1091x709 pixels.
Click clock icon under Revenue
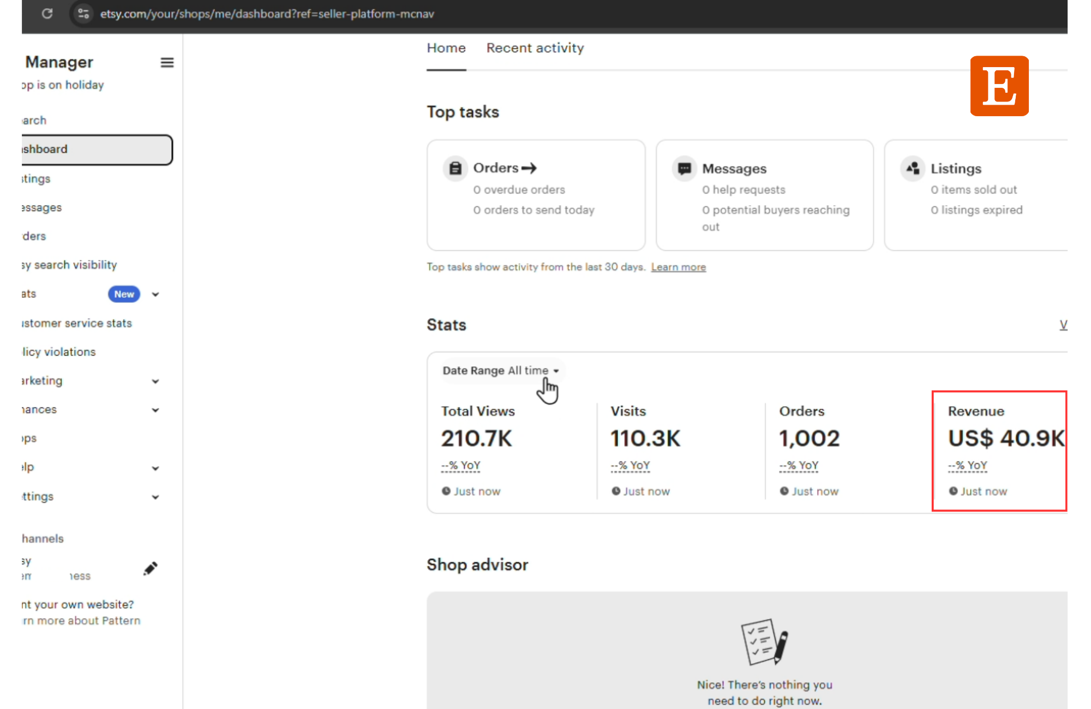tap(954, 491)
